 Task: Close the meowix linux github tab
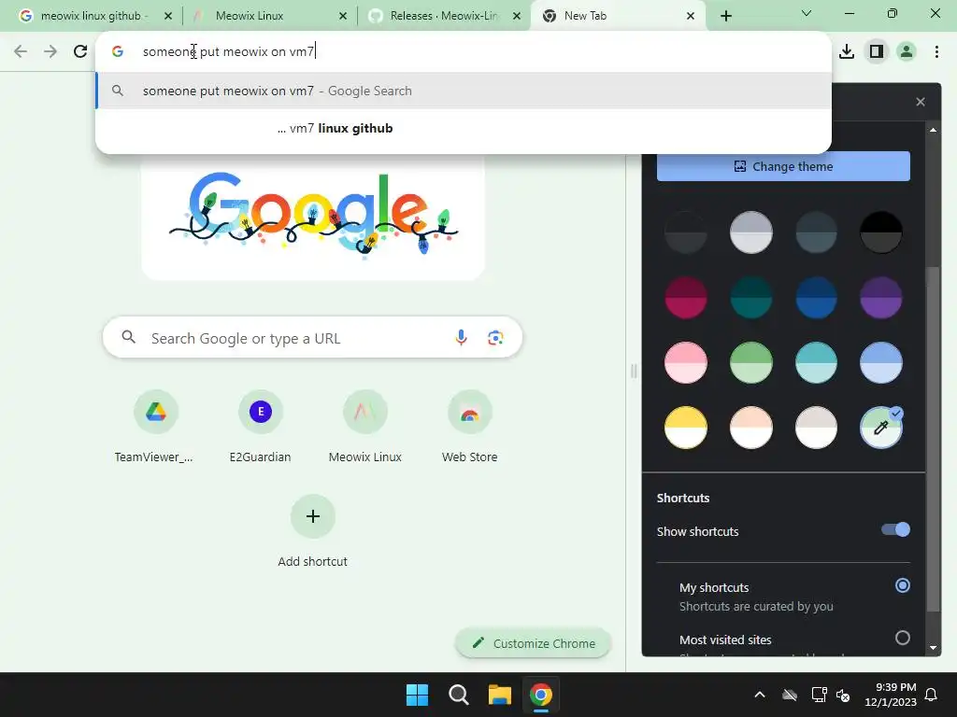[x=168, y=16]
